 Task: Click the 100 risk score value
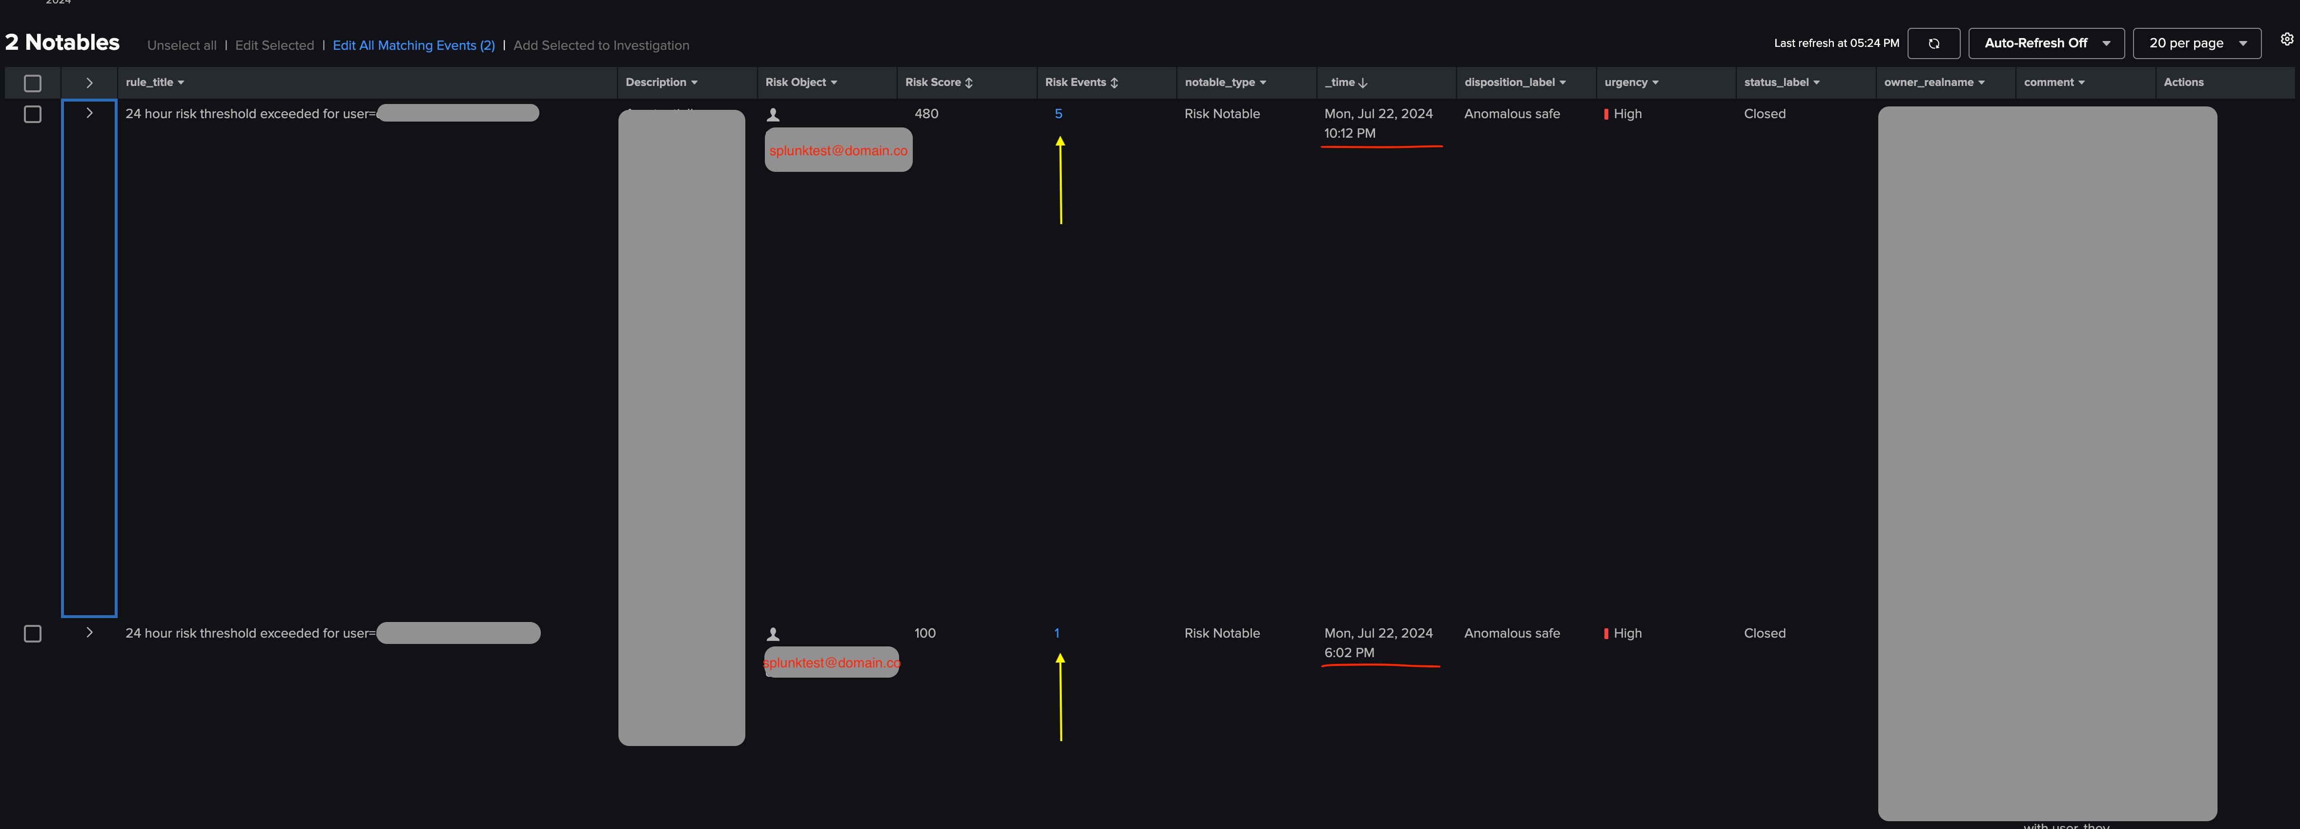(x=925, y=632)
